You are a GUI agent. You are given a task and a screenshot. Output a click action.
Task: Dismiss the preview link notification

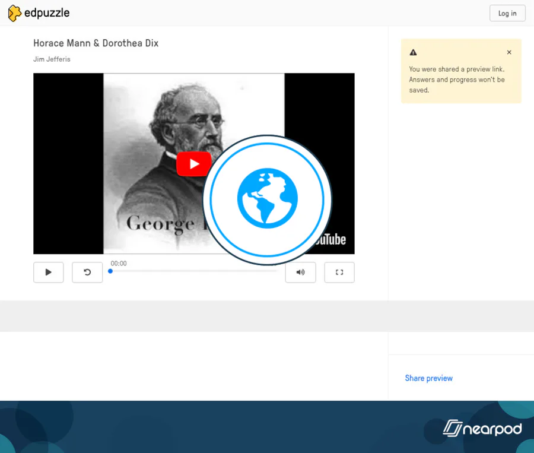[509, 52]
